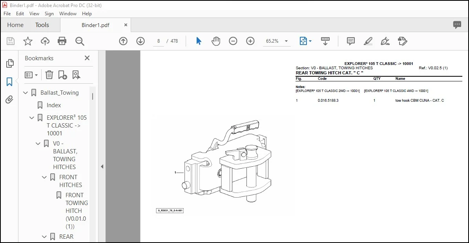The image size is (469, 243).
Task: Click the Find current bookmark icon
Action: 76,75
